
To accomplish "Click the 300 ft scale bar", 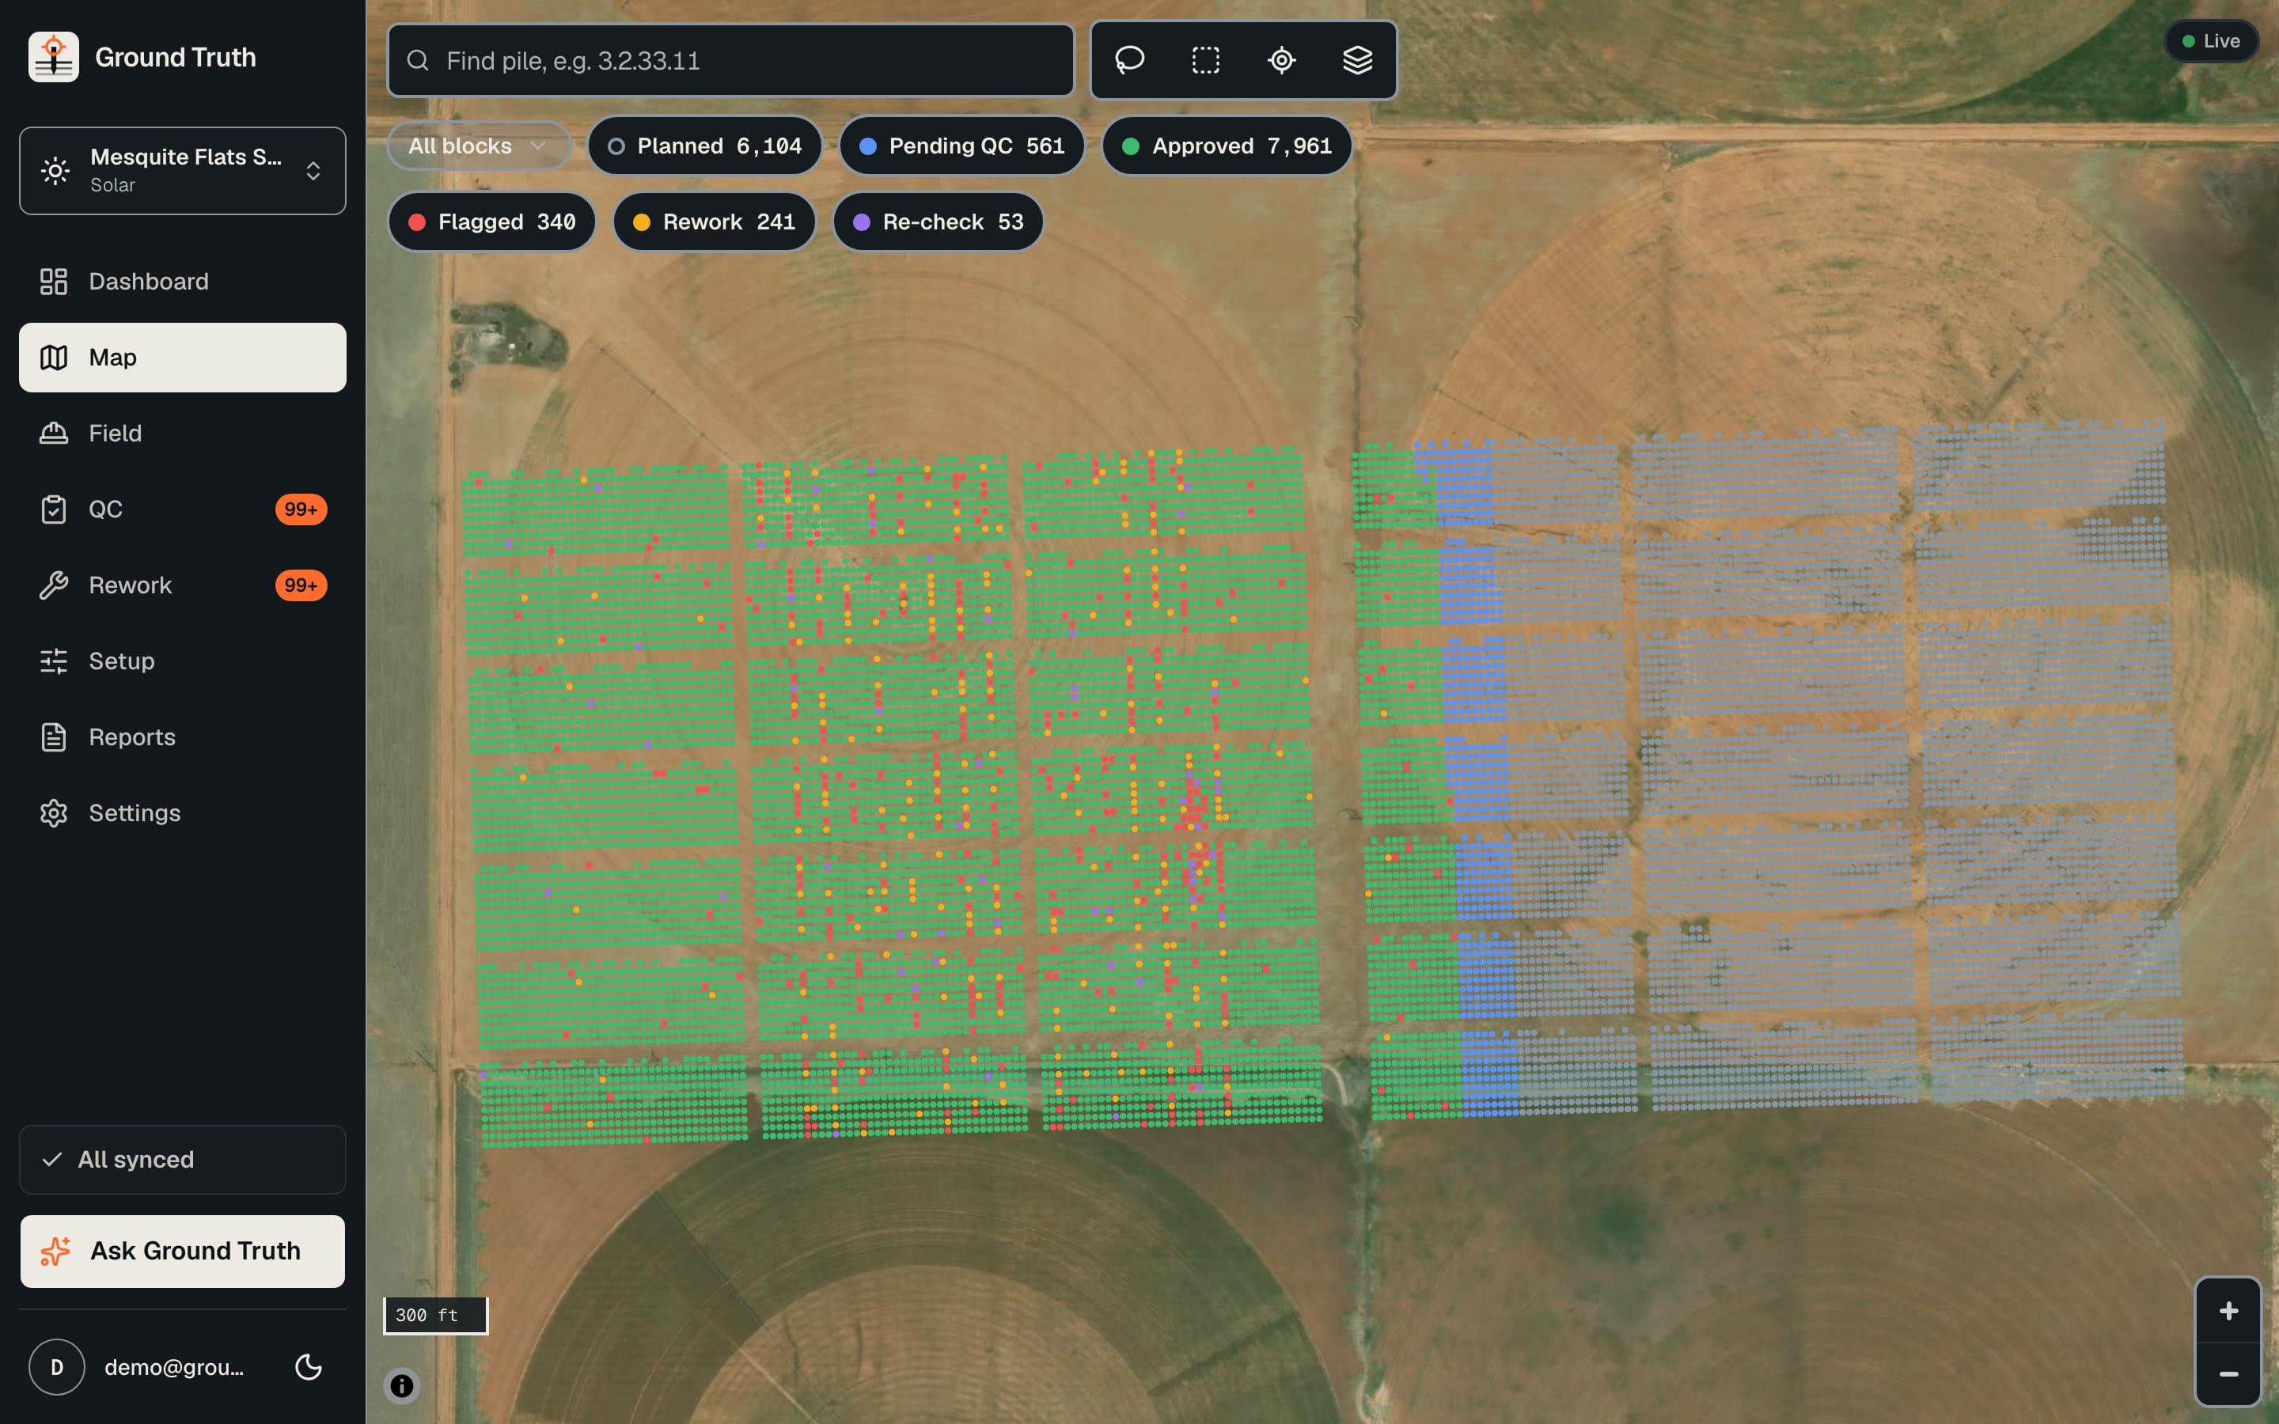I will point(435,1315).
